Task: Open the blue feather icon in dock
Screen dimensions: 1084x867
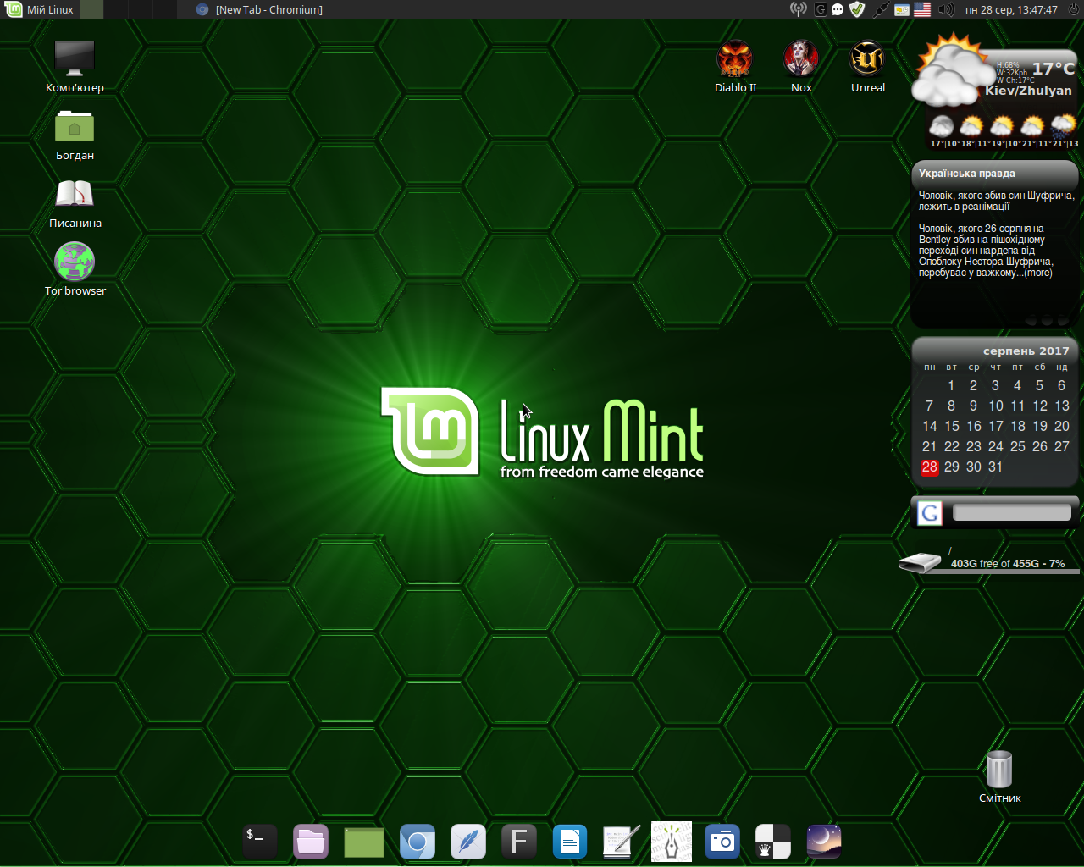Action: pyautogui.click(x=468, y=842)
